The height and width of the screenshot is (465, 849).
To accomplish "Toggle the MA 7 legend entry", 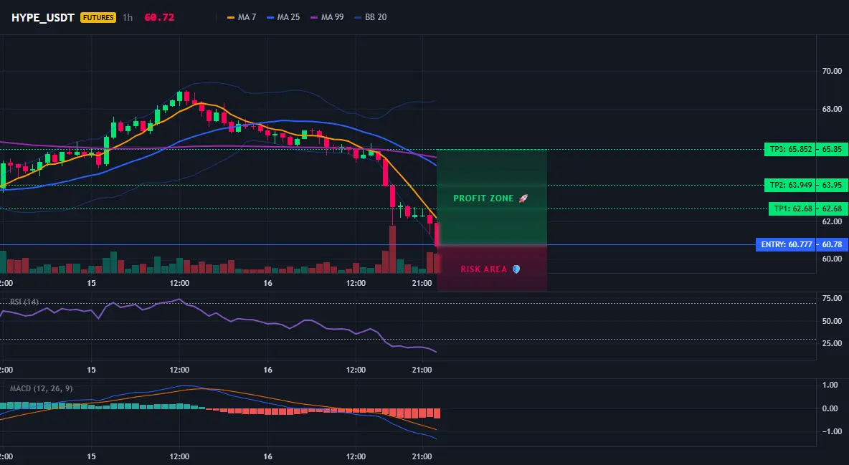I will [x=242, y=17].
